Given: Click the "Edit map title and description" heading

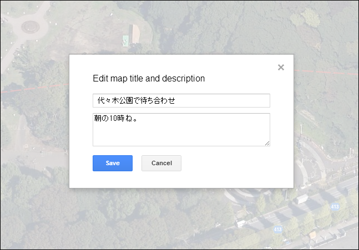Looking at the screenshot, I should pyautogui.click(x=149, y=79).
